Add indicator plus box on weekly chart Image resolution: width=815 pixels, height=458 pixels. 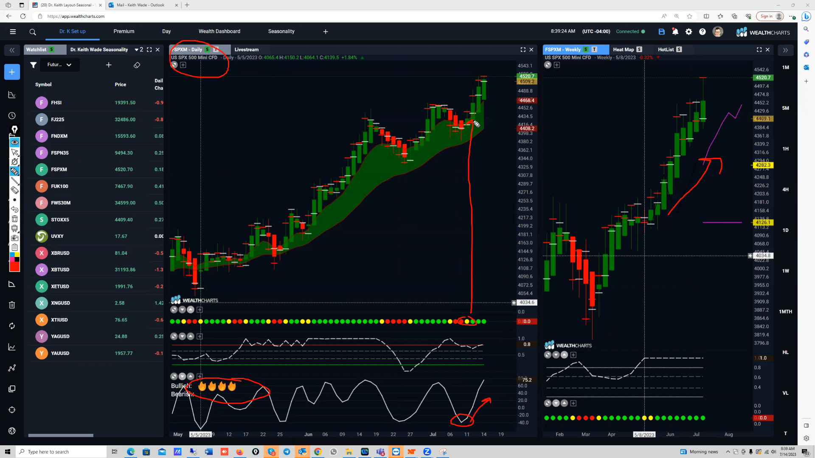[557, 65]
